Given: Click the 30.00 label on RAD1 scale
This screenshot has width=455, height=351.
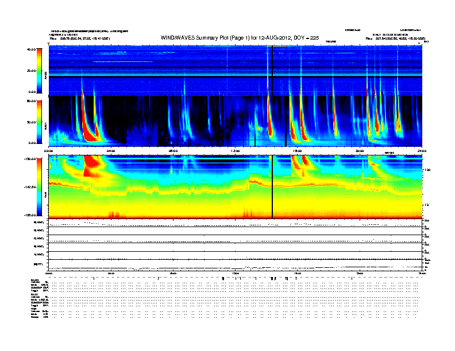Looking at the screenshot, I should pyautogui.click(x=31, y=122).
